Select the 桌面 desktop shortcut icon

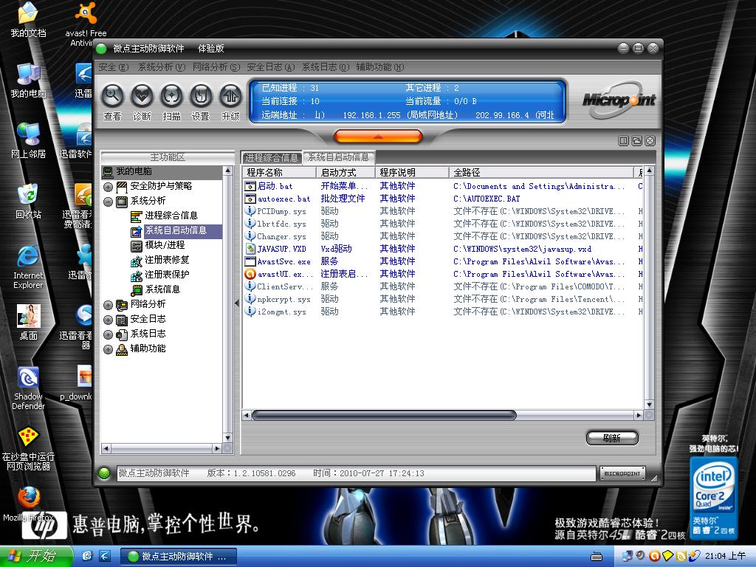[28, 322]
